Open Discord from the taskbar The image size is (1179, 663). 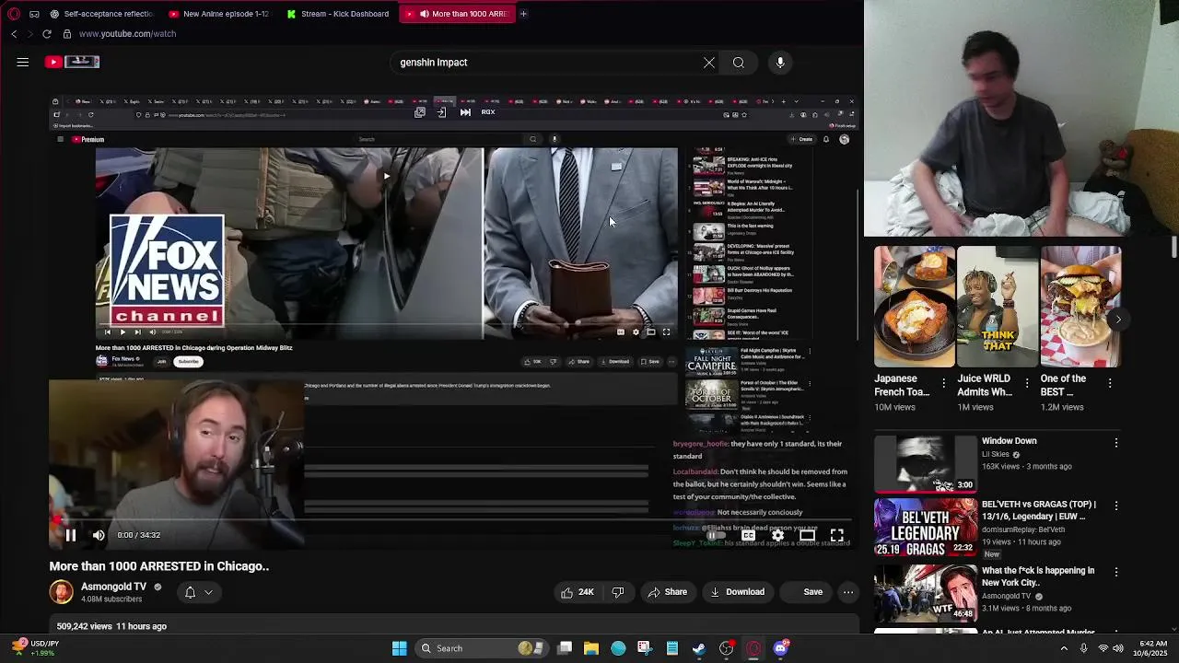pyautogui.click(x=780, y=648)
